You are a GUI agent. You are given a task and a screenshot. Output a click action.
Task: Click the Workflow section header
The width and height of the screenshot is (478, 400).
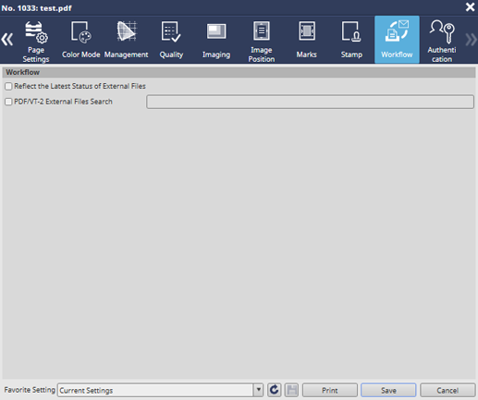(x=239, y=72)
